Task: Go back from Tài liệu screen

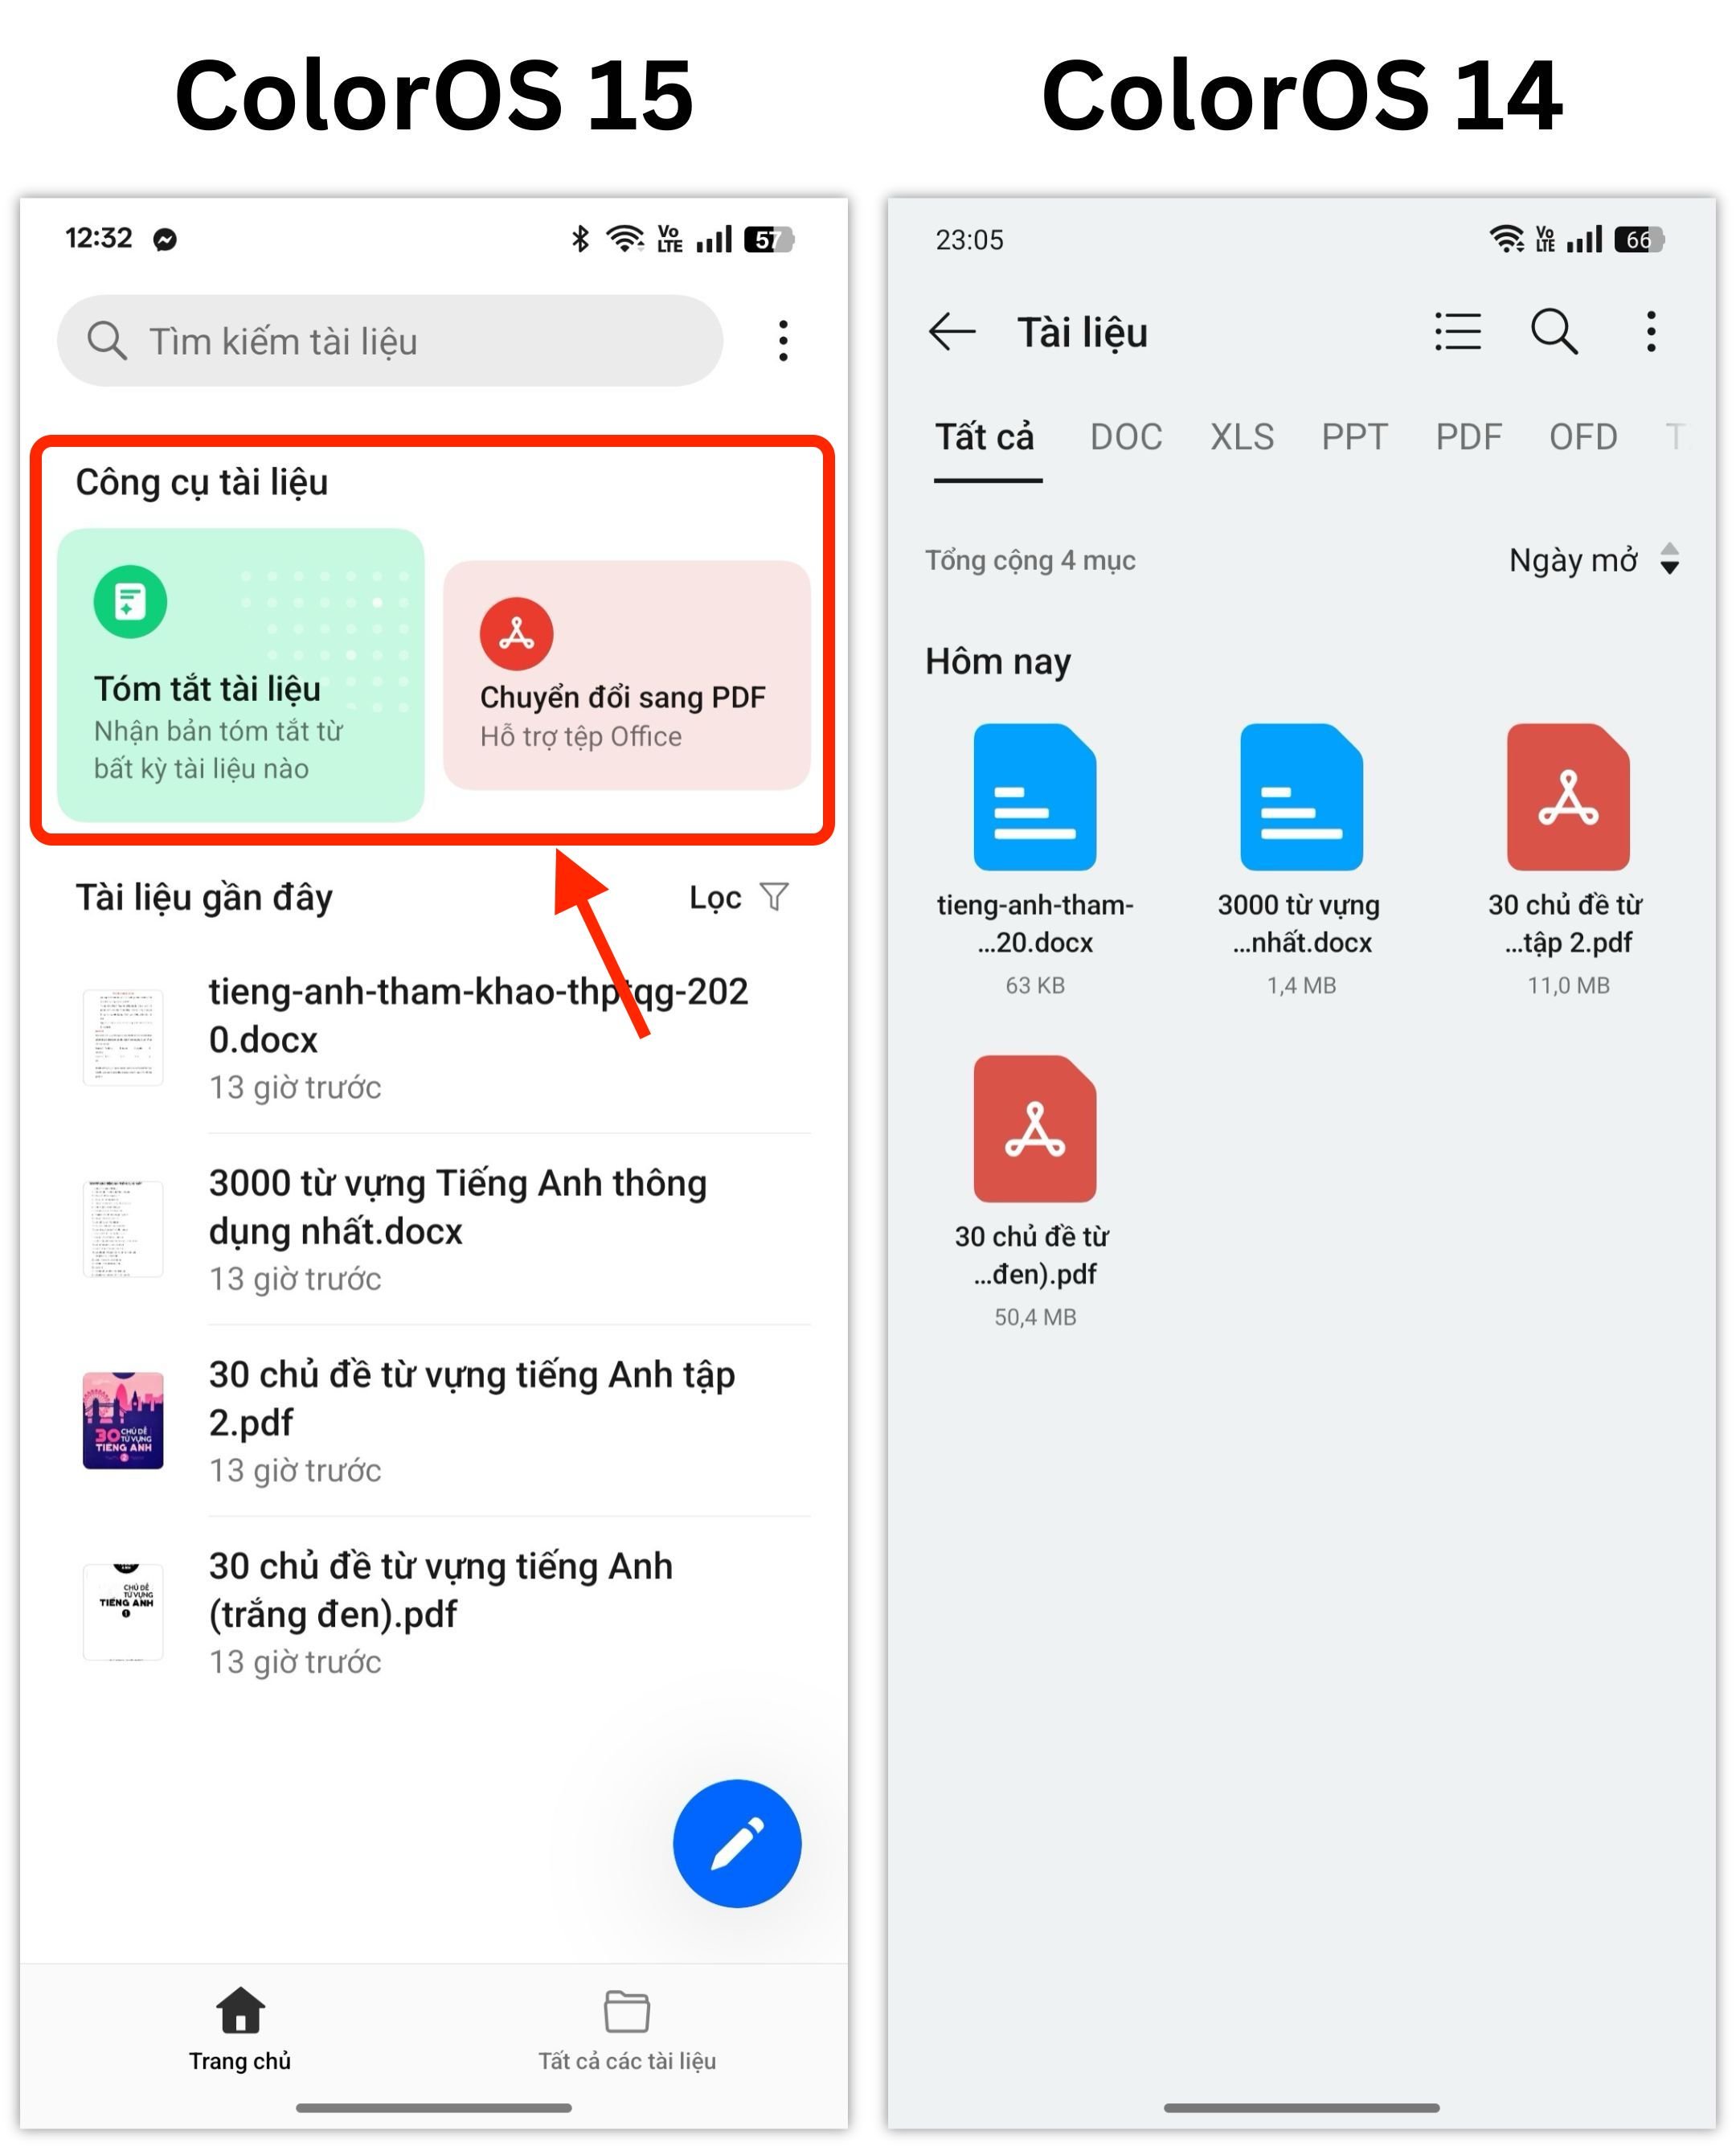Action: pos(952,332)
